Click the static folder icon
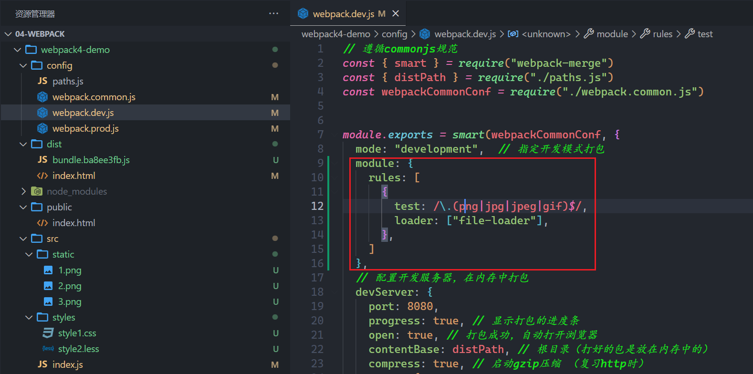753x374 pixels. [x=42, y=254]
